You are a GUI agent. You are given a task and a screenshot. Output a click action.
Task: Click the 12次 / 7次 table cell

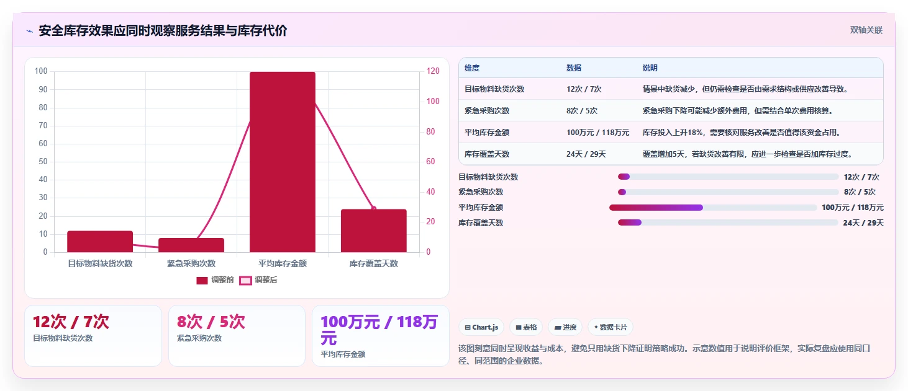click(x=584, y=89)
